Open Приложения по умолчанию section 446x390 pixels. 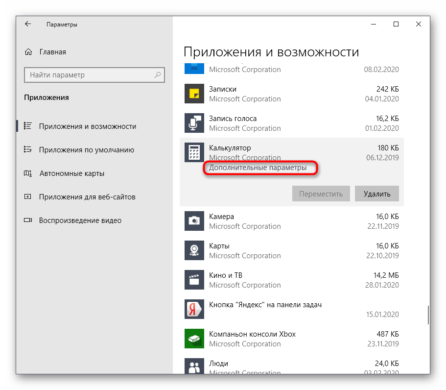(x=87, y=150)
